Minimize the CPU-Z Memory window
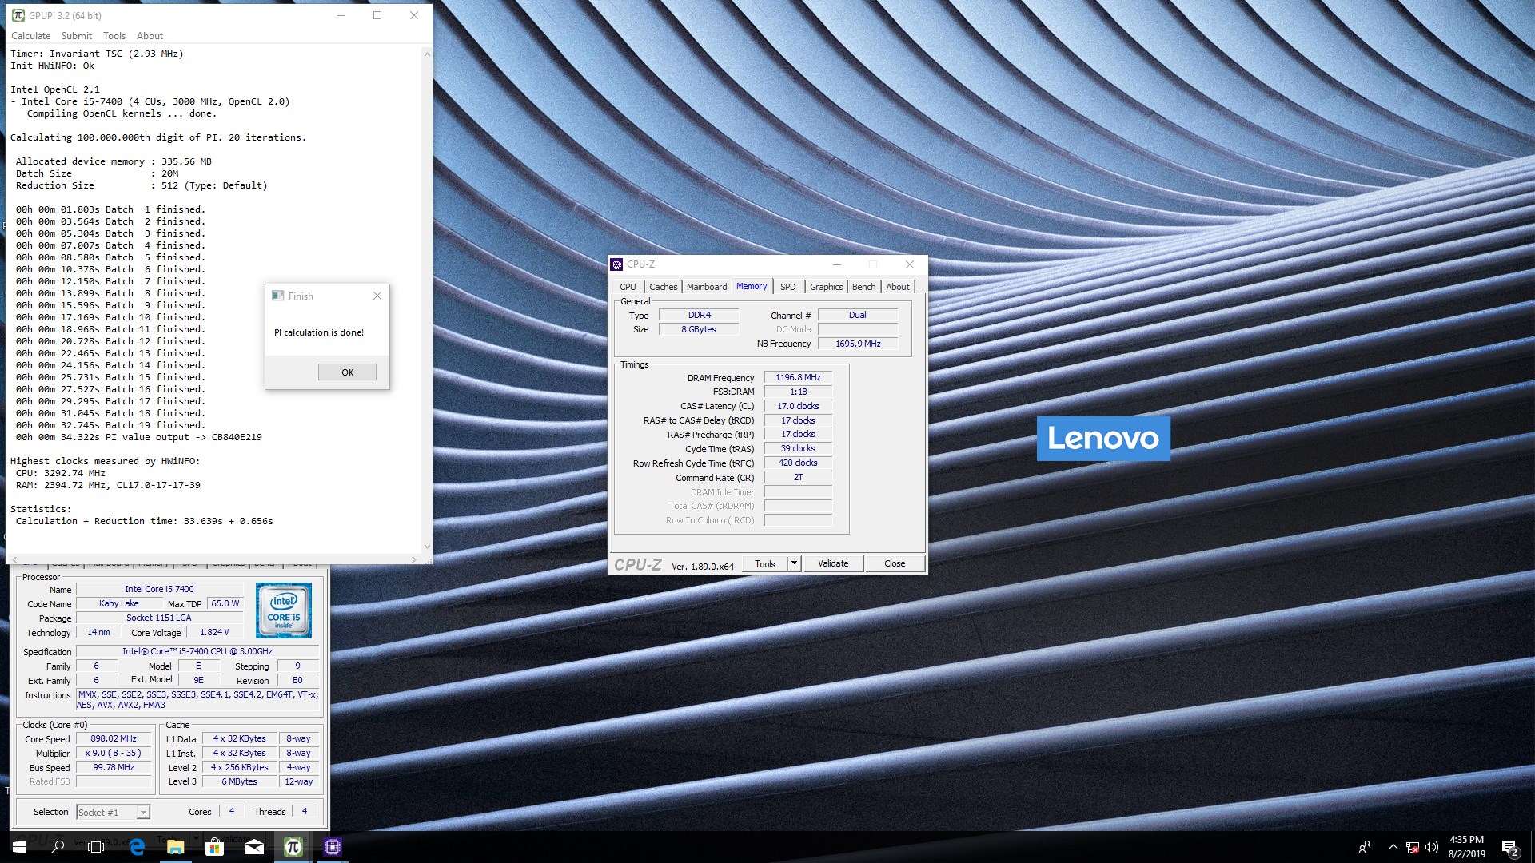Viewport: 1535px width, 863px height. tap(836, 264)
